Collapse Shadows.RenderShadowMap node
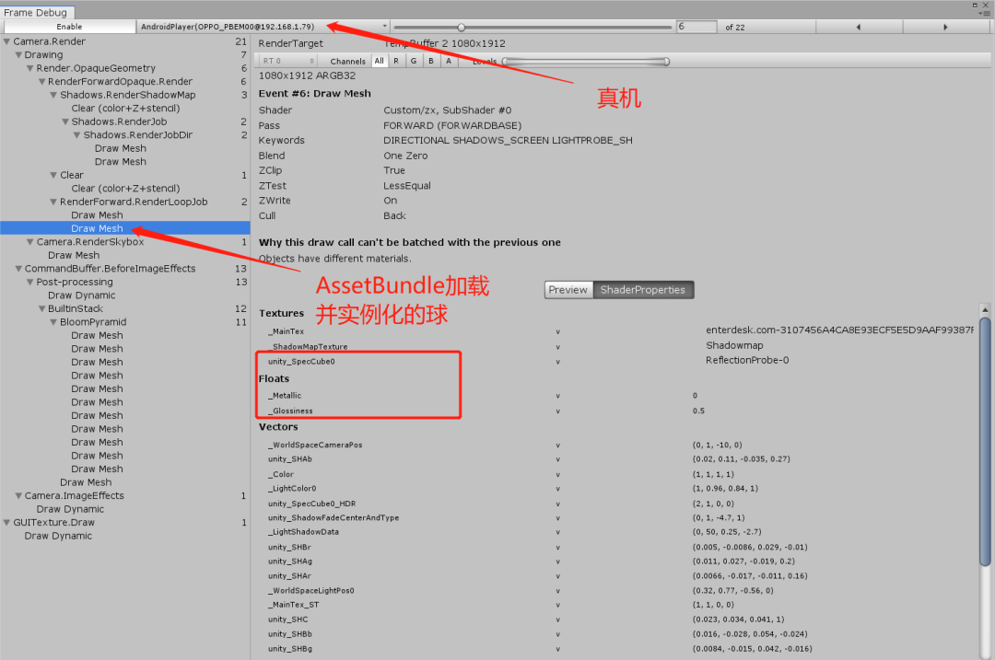The image size is (995, 660). (54, 95)
